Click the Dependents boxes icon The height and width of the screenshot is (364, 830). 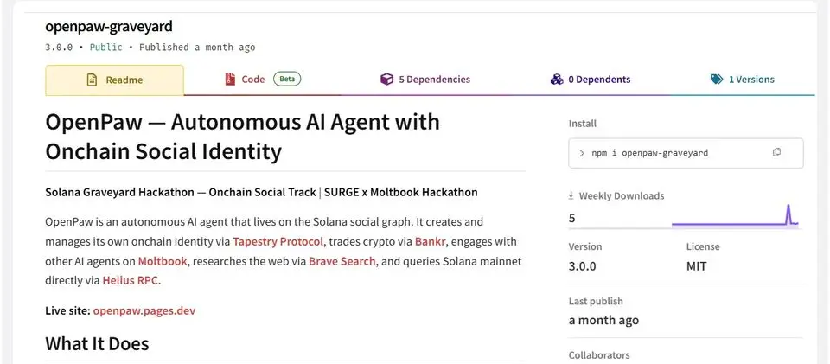click(556, 80)
